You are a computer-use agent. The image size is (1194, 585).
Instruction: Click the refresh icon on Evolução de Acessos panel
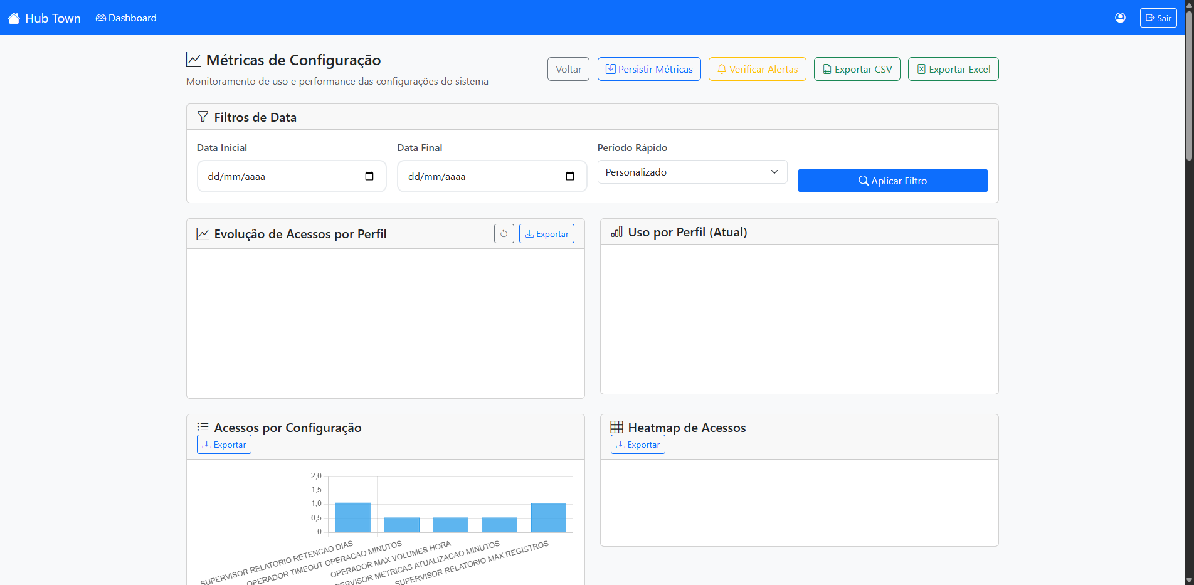click(504, 233)
